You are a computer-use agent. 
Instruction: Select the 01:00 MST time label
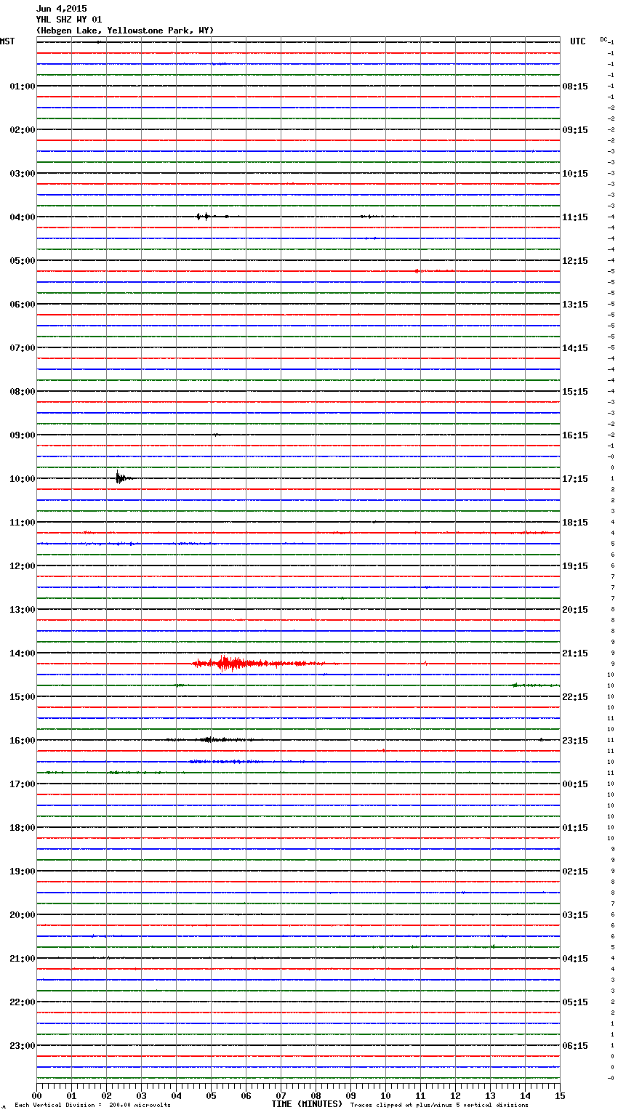22,86
